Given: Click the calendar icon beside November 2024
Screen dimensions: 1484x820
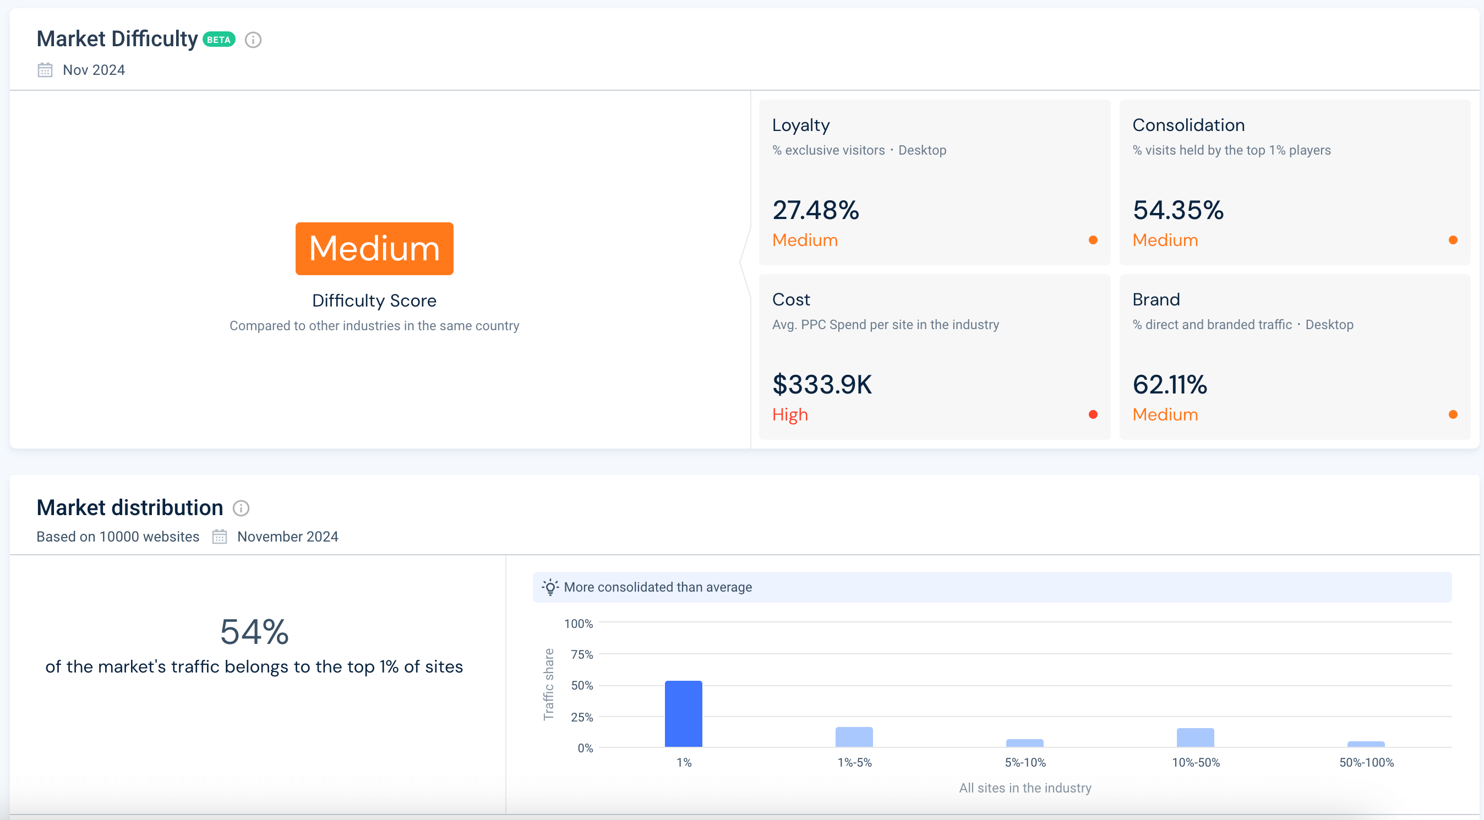Looking at the screenshot, I should [220, 536].
